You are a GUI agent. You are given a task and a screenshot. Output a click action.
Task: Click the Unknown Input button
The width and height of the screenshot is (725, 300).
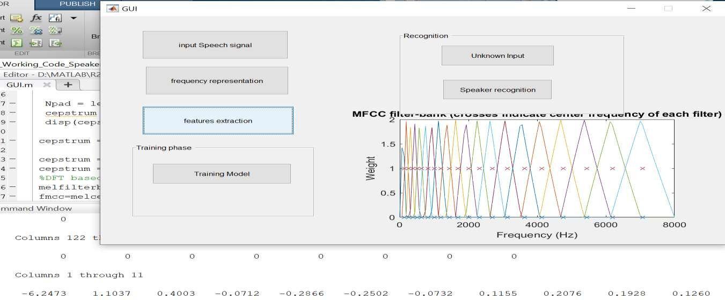(x=497, y=56)
